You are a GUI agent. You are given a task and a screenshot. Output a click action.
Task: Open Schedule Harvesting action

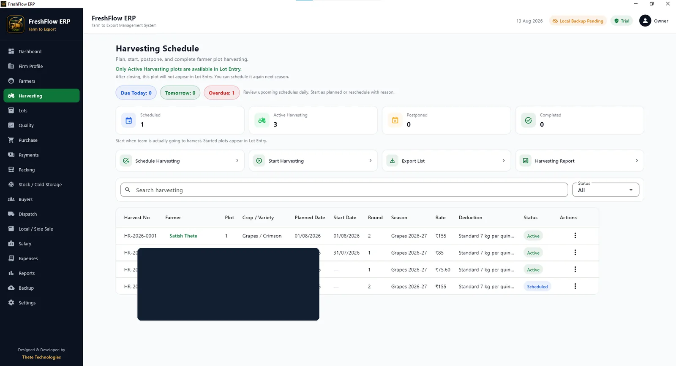point(180,161)
